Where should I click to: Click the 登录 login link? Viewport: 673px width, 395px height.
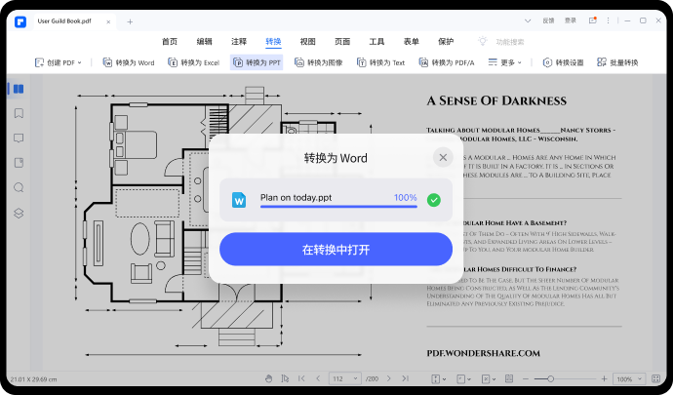(570, 20)
